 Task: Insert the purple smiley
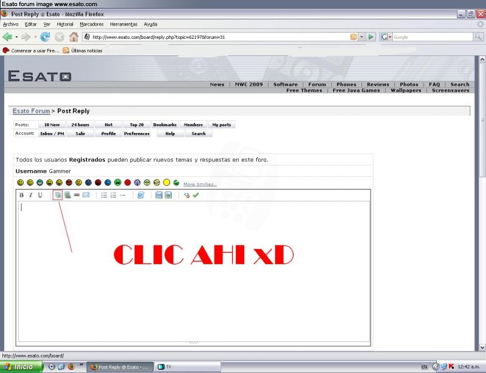(x=137, y=183)
